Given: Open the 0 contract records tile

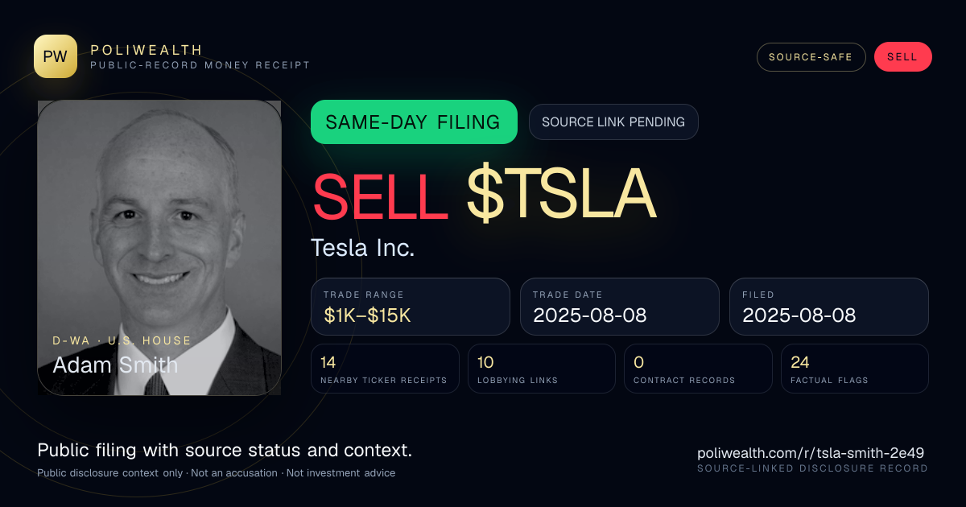Looking at the screenshot, I should coord(698,369).
